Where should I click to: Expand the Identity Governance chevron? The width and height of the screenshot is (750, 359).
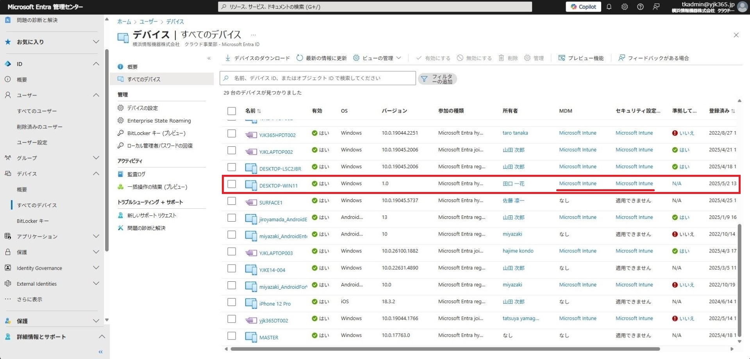(x=96, y=268)
